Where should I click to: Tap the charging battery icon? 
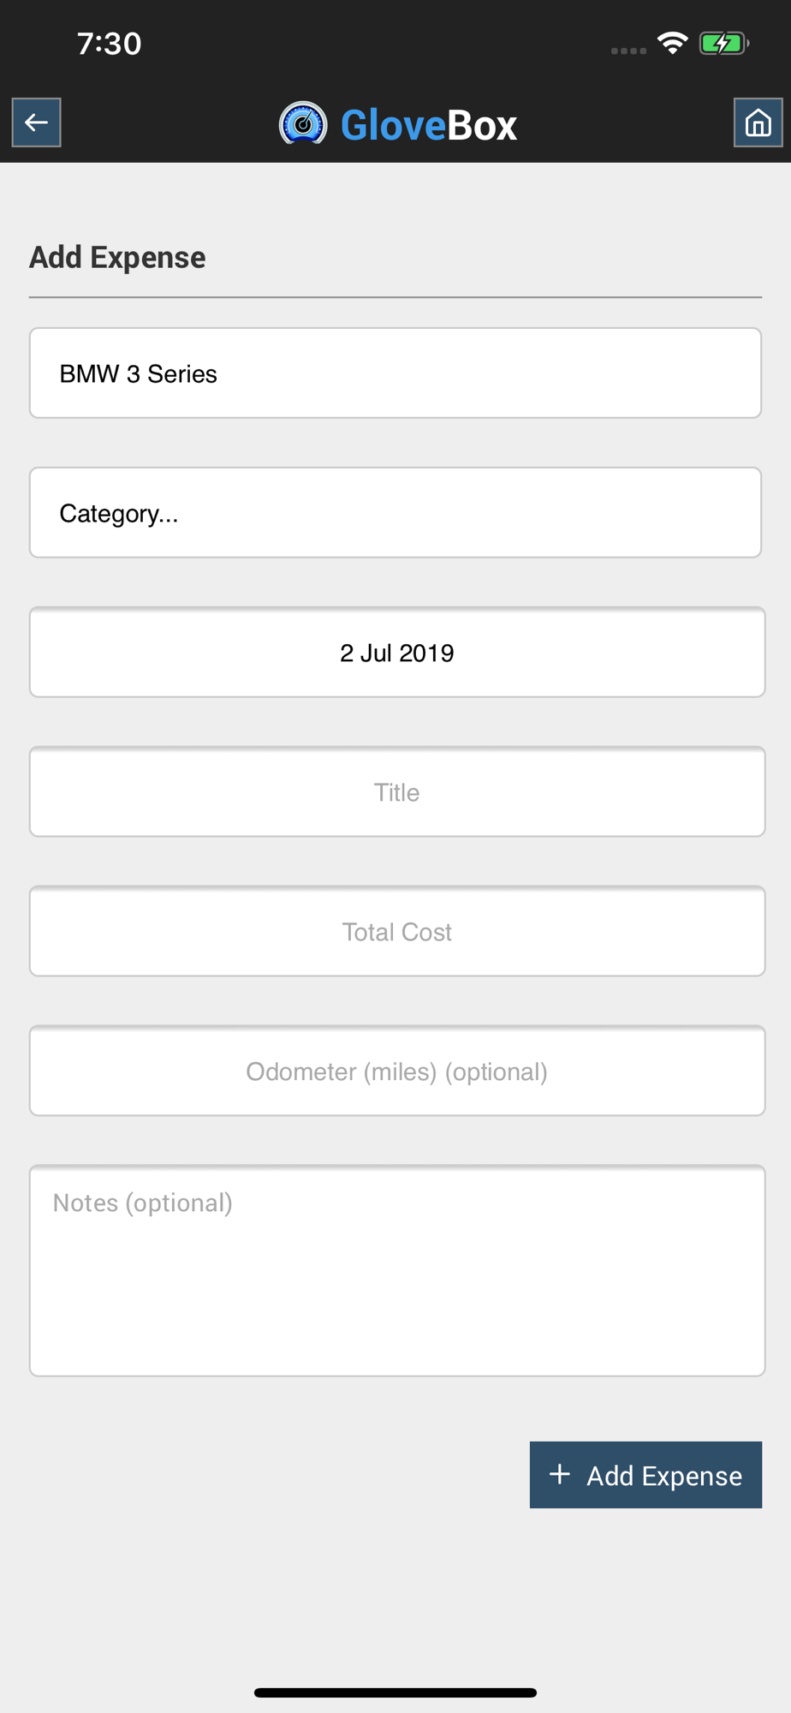tap(724, 43)
